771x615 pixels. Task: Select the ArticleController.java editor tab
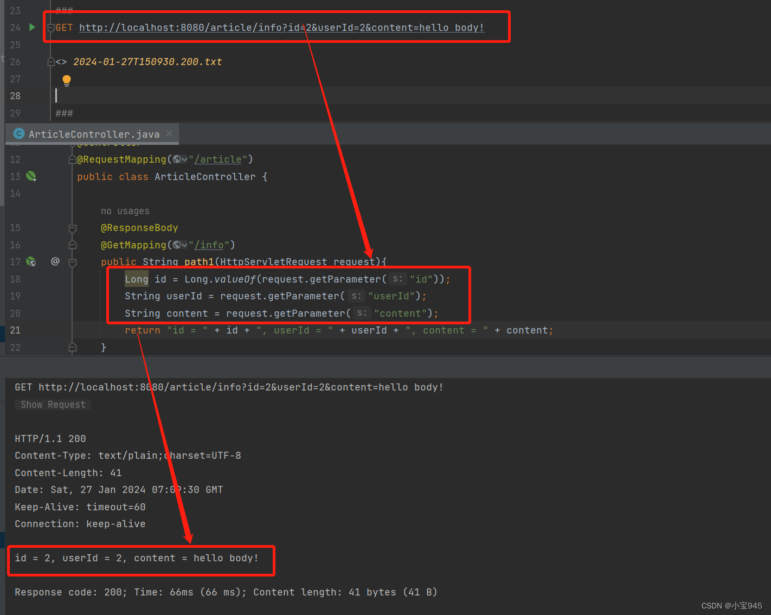[92, 134]
